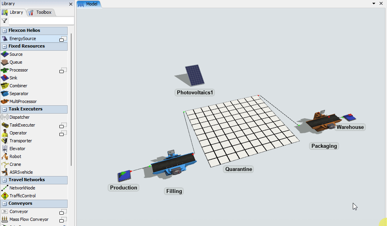Toggle Conveyor multi-create mode icon
Viewport: 387px width, 226px height.
[63, 212]
